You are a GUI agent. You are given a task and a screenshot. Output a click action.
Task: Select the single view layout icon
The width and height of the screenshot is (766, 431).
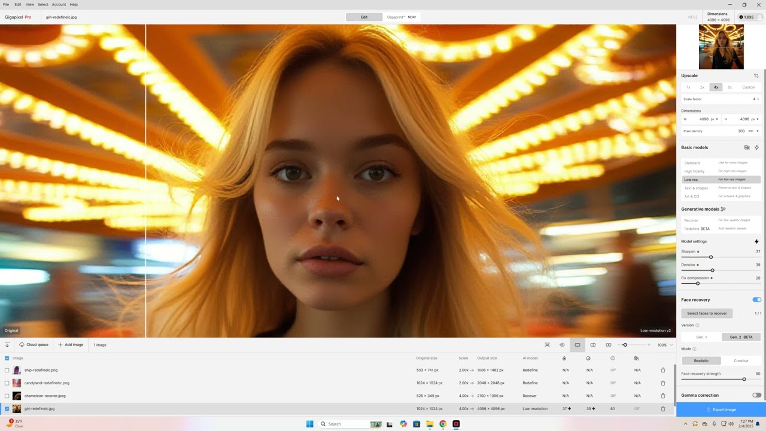(577, 345)
